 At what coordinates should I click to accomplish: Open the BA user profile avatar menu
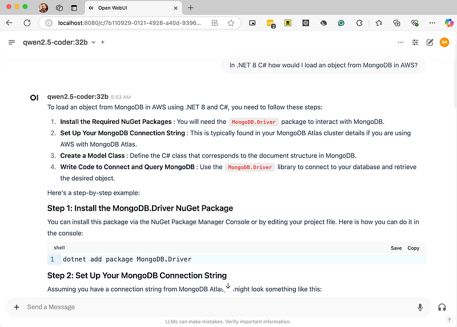(444, 42)
